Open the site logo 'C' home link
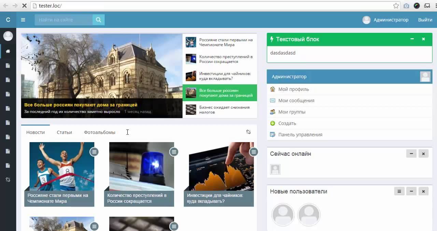The image size is (437, 231). (8, 20)
